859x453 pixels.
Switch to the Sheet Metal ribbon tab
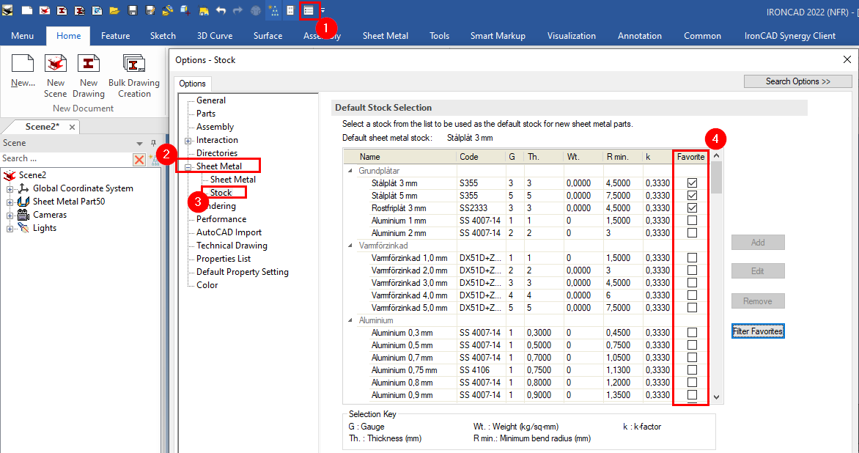pyautogui.click(x=386, y=35)
